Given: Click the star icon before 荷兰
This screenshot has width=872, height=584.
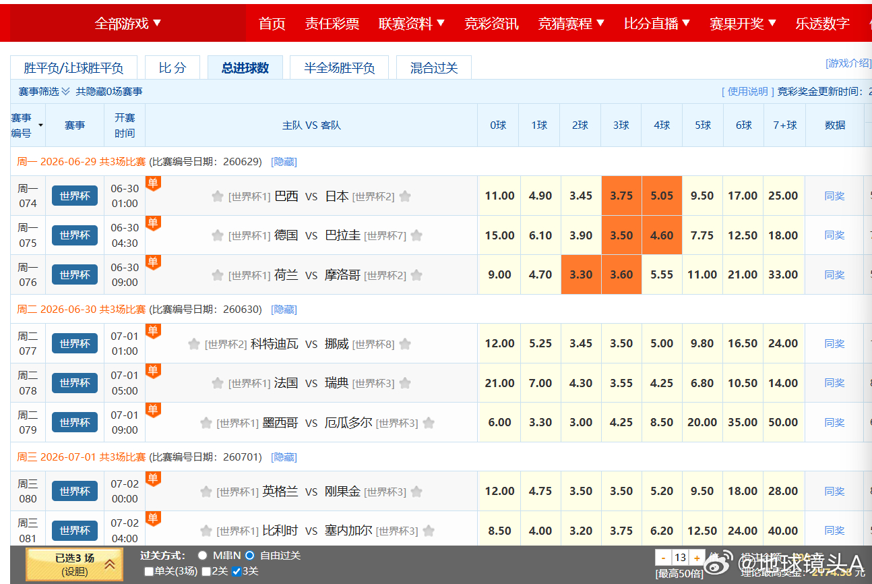Looking at the screenshot, I should click(217, 275).
